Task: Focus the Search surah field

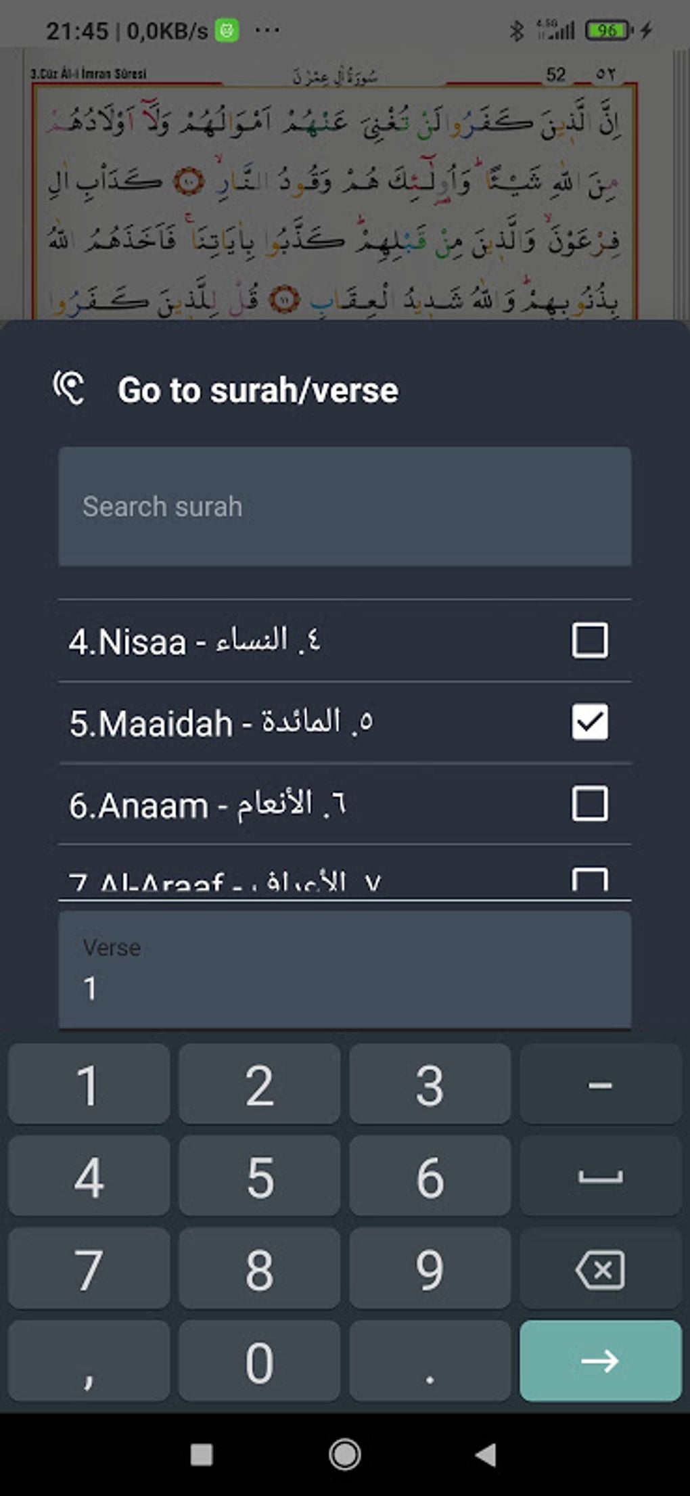Action: pyautogui.click(x=345, y=506)
